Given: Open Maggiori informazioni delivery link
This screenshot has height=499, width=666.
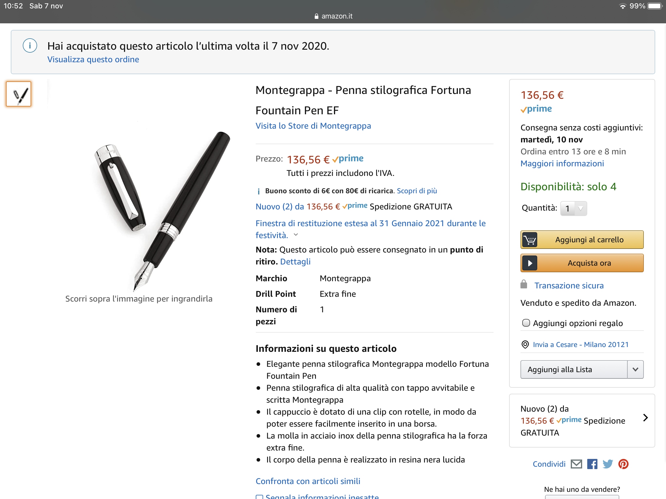Looking at the screenshot, I should (562, 163).
